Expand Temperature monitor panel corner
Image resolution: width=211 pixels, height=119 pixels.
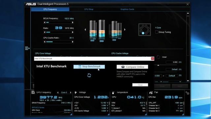pyautogui.click(x=146, y=114)
